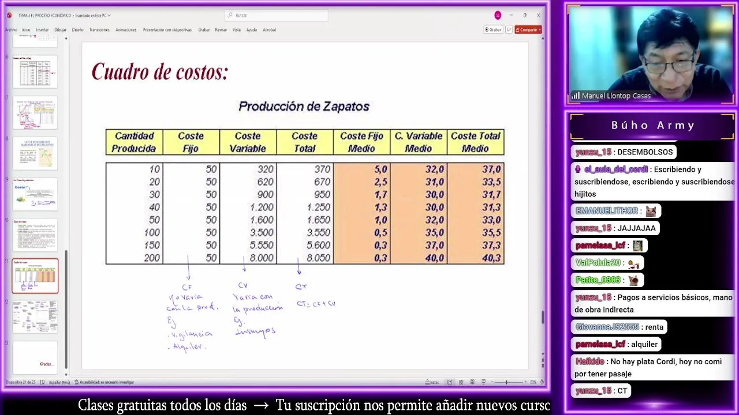Viewport: 739px width, 415px height.
Task: Click the Cuadro de costos title text
Action: click(x=160, y=72)
